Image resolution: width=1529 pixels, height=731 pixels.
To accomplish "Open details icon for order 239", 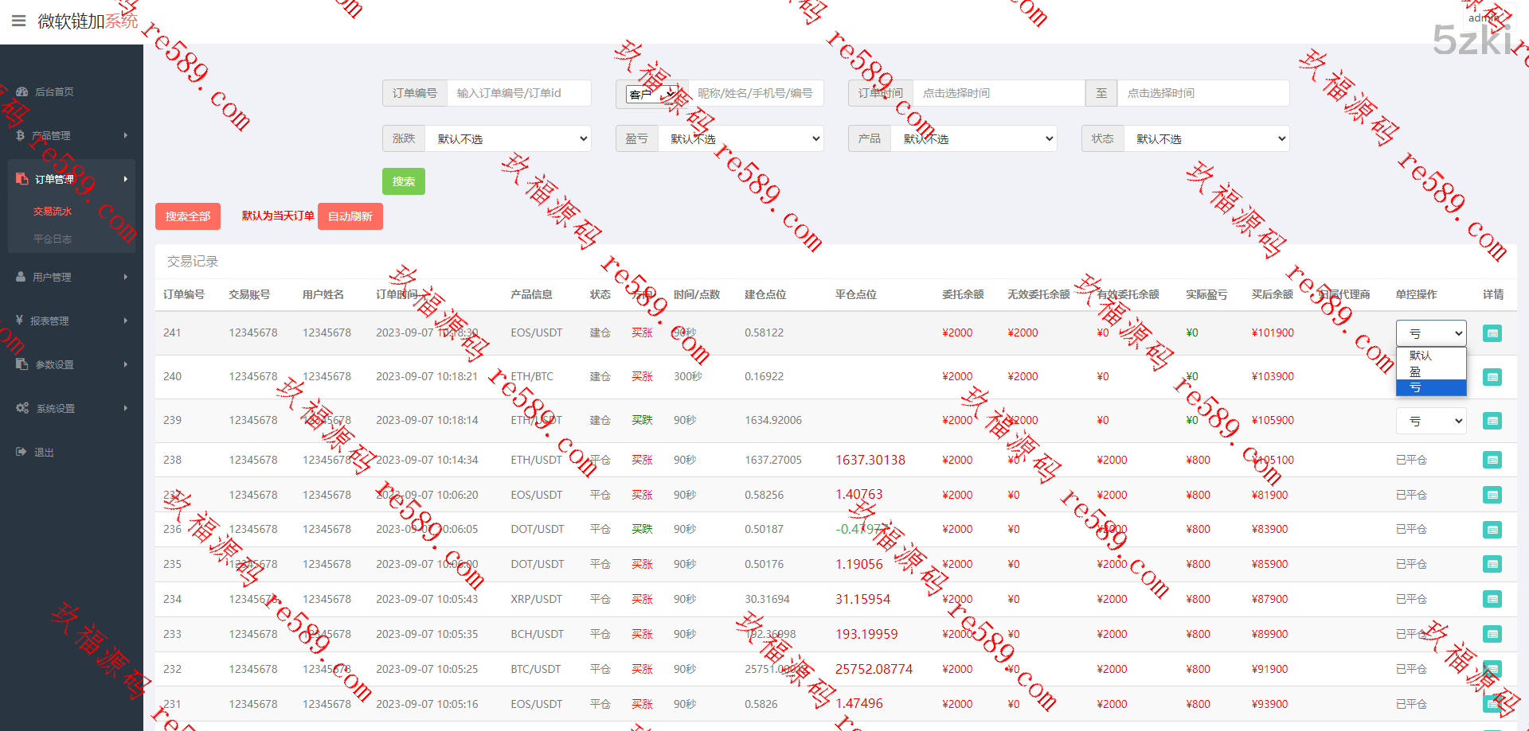I will [x=1492, y=421].
